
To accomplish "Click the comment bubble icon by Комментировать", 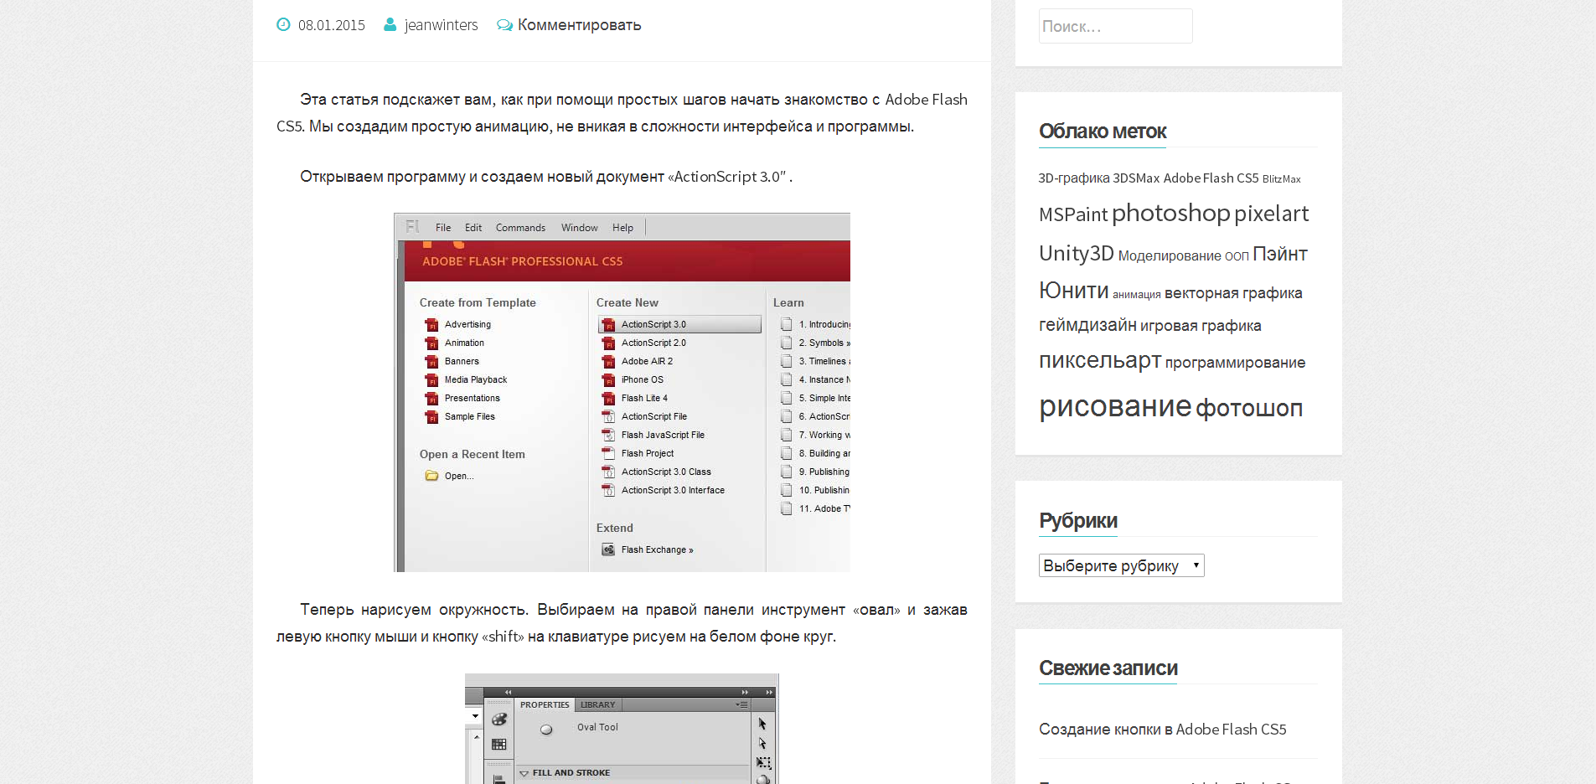I will [x=504, y=25].
